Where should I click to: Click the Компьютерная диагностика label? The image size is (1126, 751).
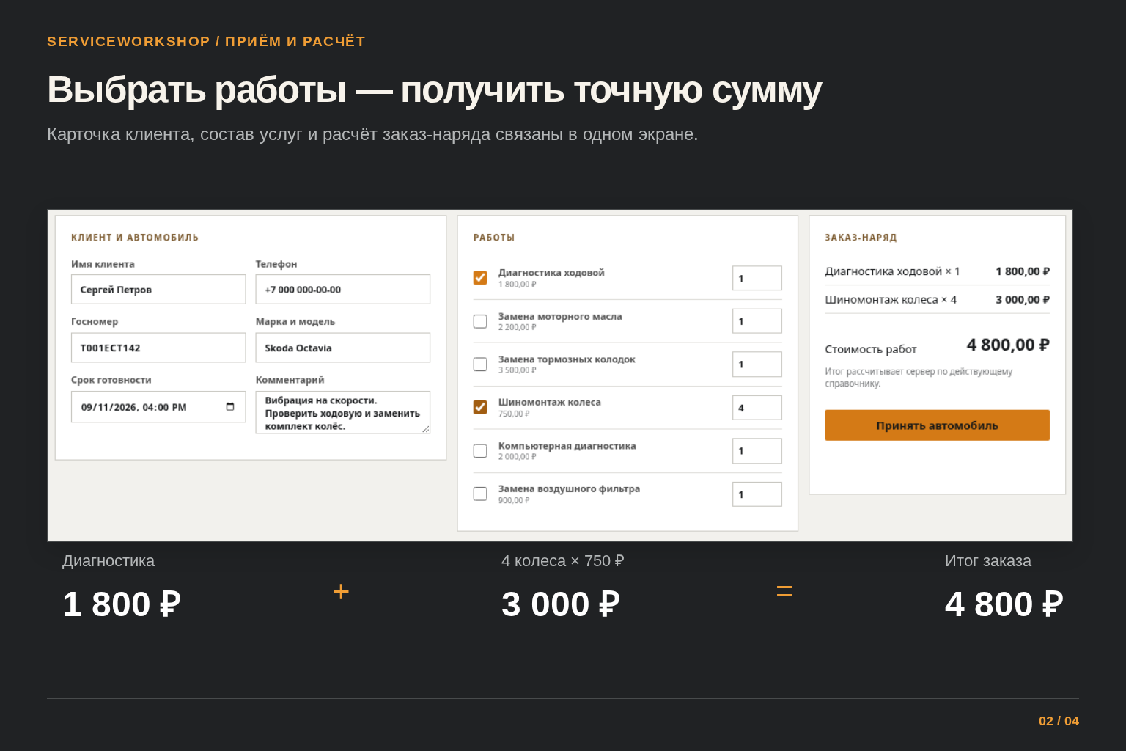pos(567,446)
